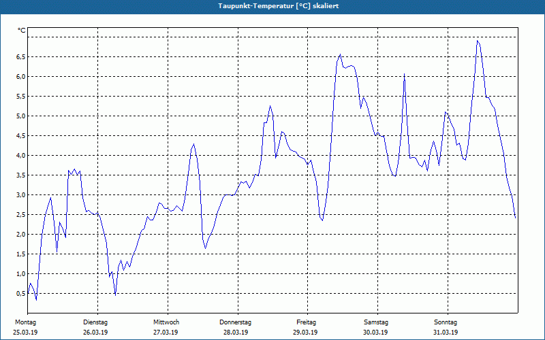Click the 1,0 y-axis label
545x340 pixels.
[21, 274]
